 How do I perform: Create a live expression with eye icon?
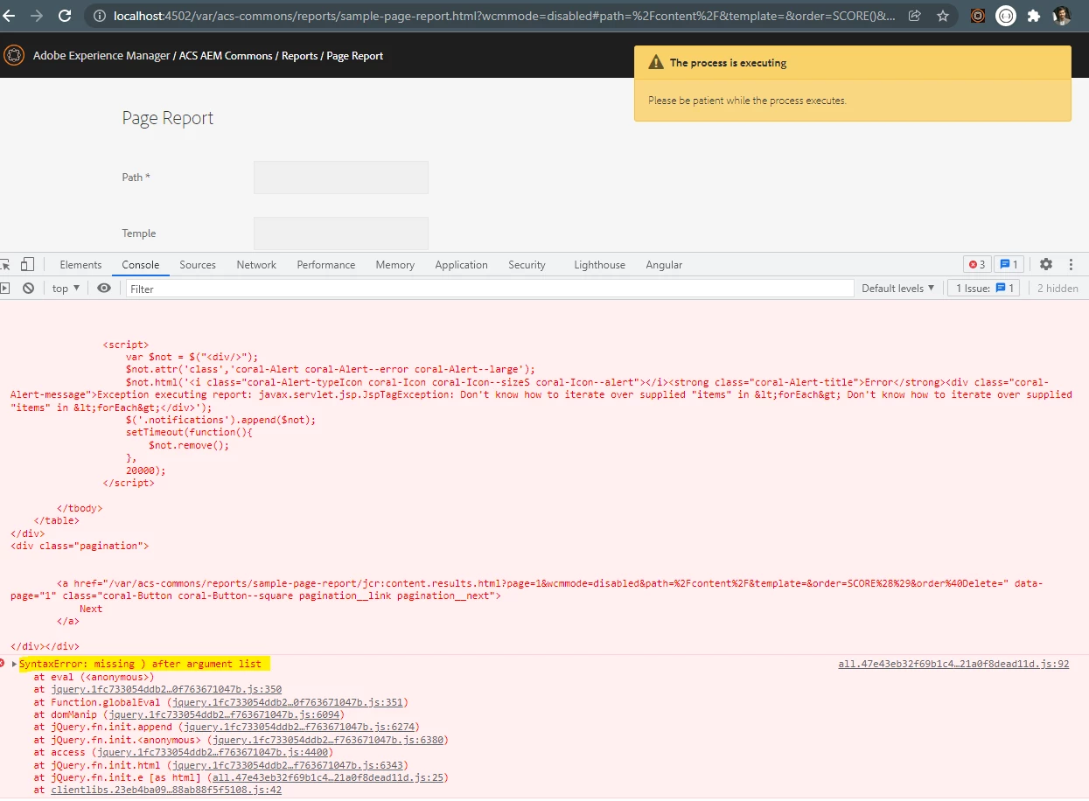click(x=104, y=288)
